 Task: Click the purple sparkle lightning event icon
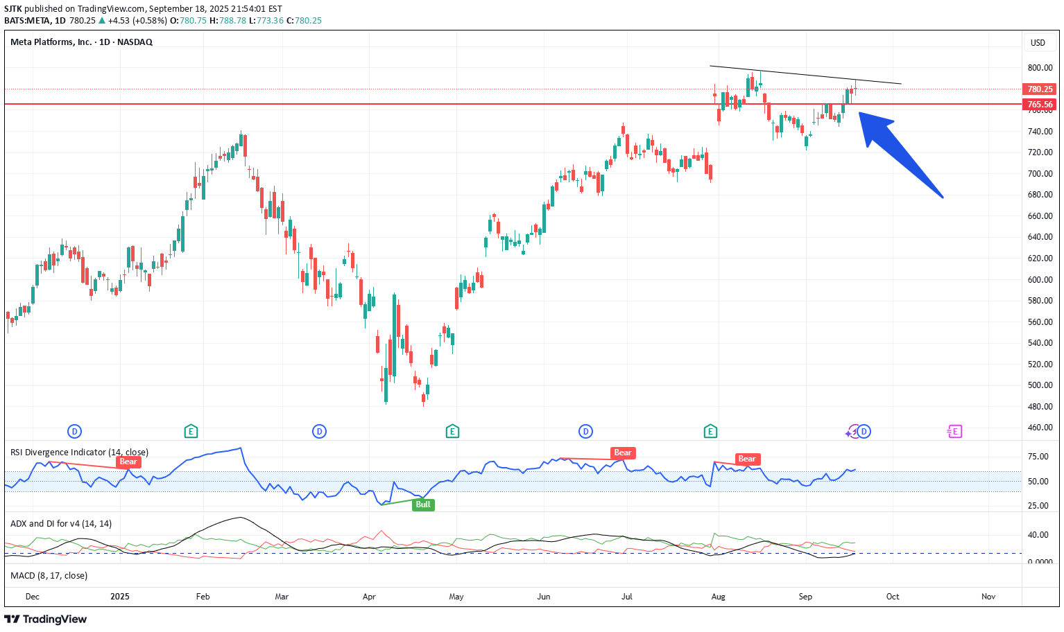851,432
